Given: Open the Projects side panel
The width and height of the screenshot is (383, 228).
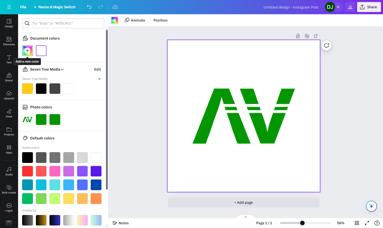Looking at the screenshot, I should 9,131.
